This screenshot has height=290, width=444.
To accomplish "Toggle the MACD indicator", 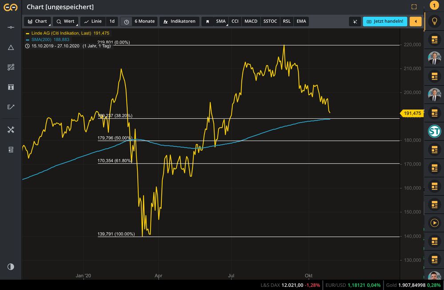I will pyautogui.click(x=251, y=21).
